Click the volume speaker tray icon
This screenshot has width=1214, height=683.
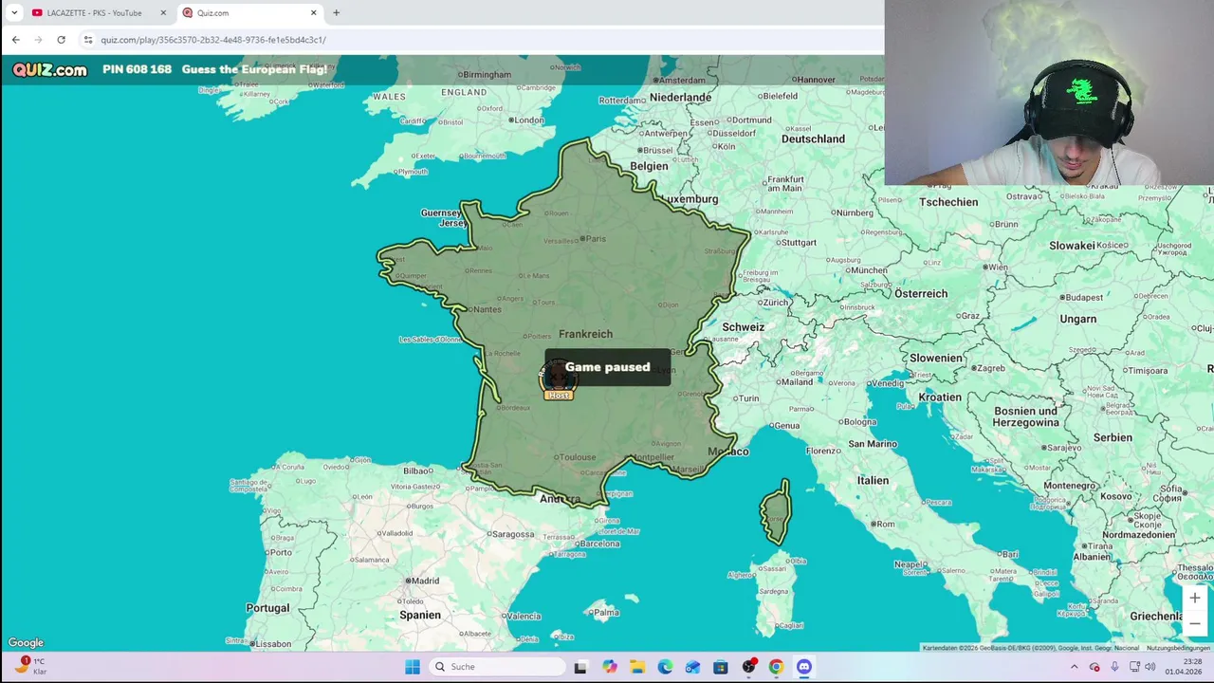click(x=1150, y=667)
